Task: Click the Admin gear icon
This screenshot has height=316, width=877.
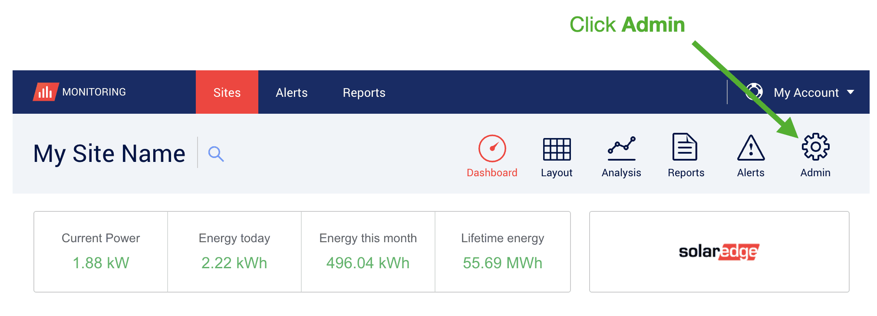Action: (x=815, y=147)
